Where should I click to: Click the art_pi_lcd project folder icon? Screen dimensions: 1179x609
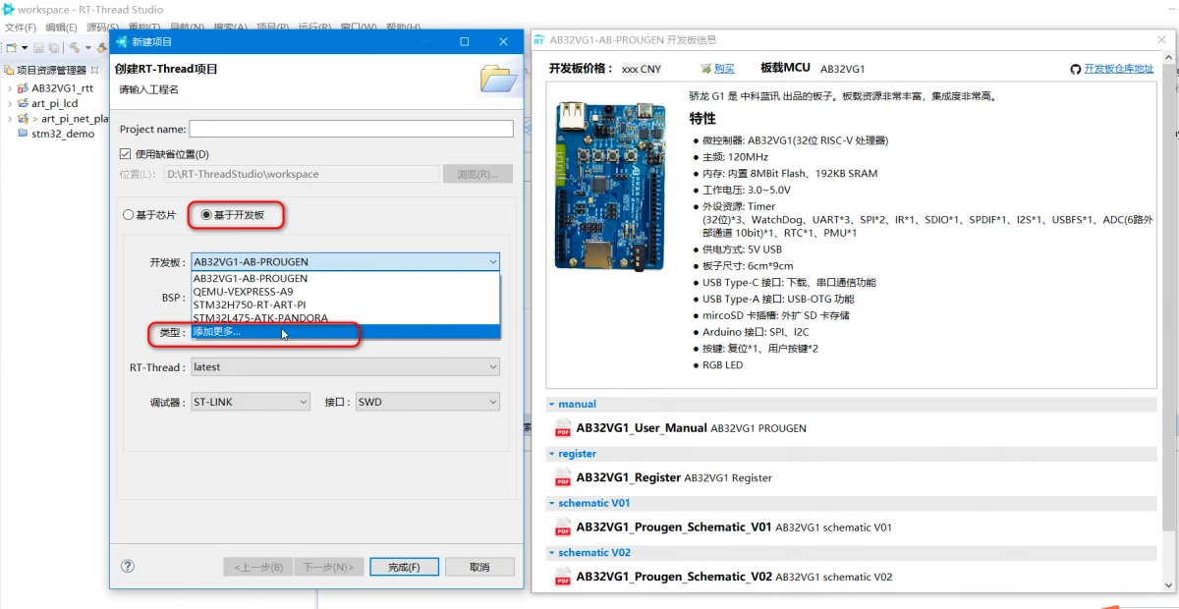click(x=24, y=103)
